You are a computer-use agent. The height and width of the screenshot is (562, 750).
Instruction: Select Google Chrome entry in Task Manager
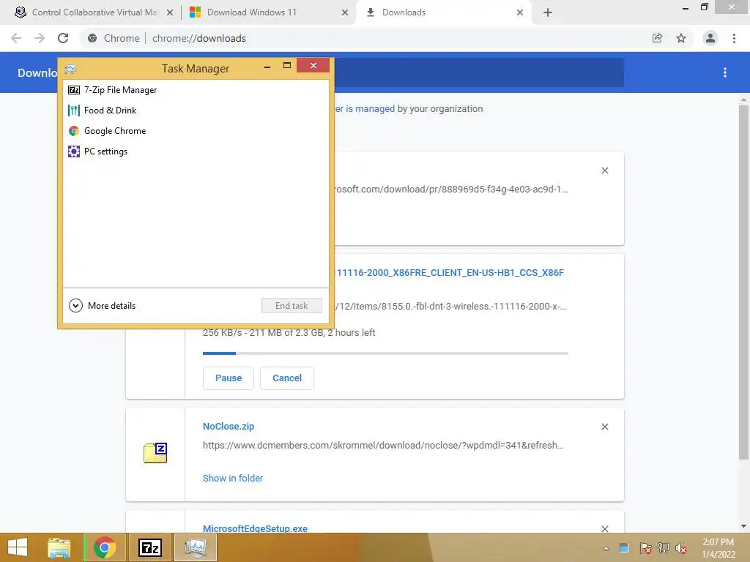point(196,131)
